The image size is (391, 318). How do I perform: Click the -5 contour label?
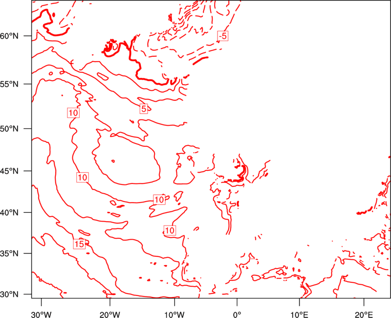tap(223, 36)
